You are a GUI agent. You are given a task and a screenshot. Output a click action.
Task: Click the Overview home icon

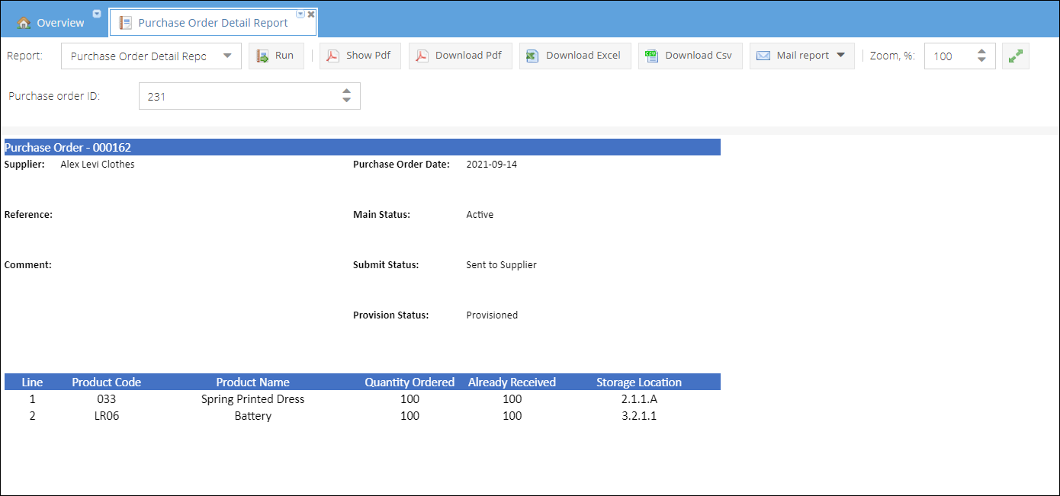[24, 23]
